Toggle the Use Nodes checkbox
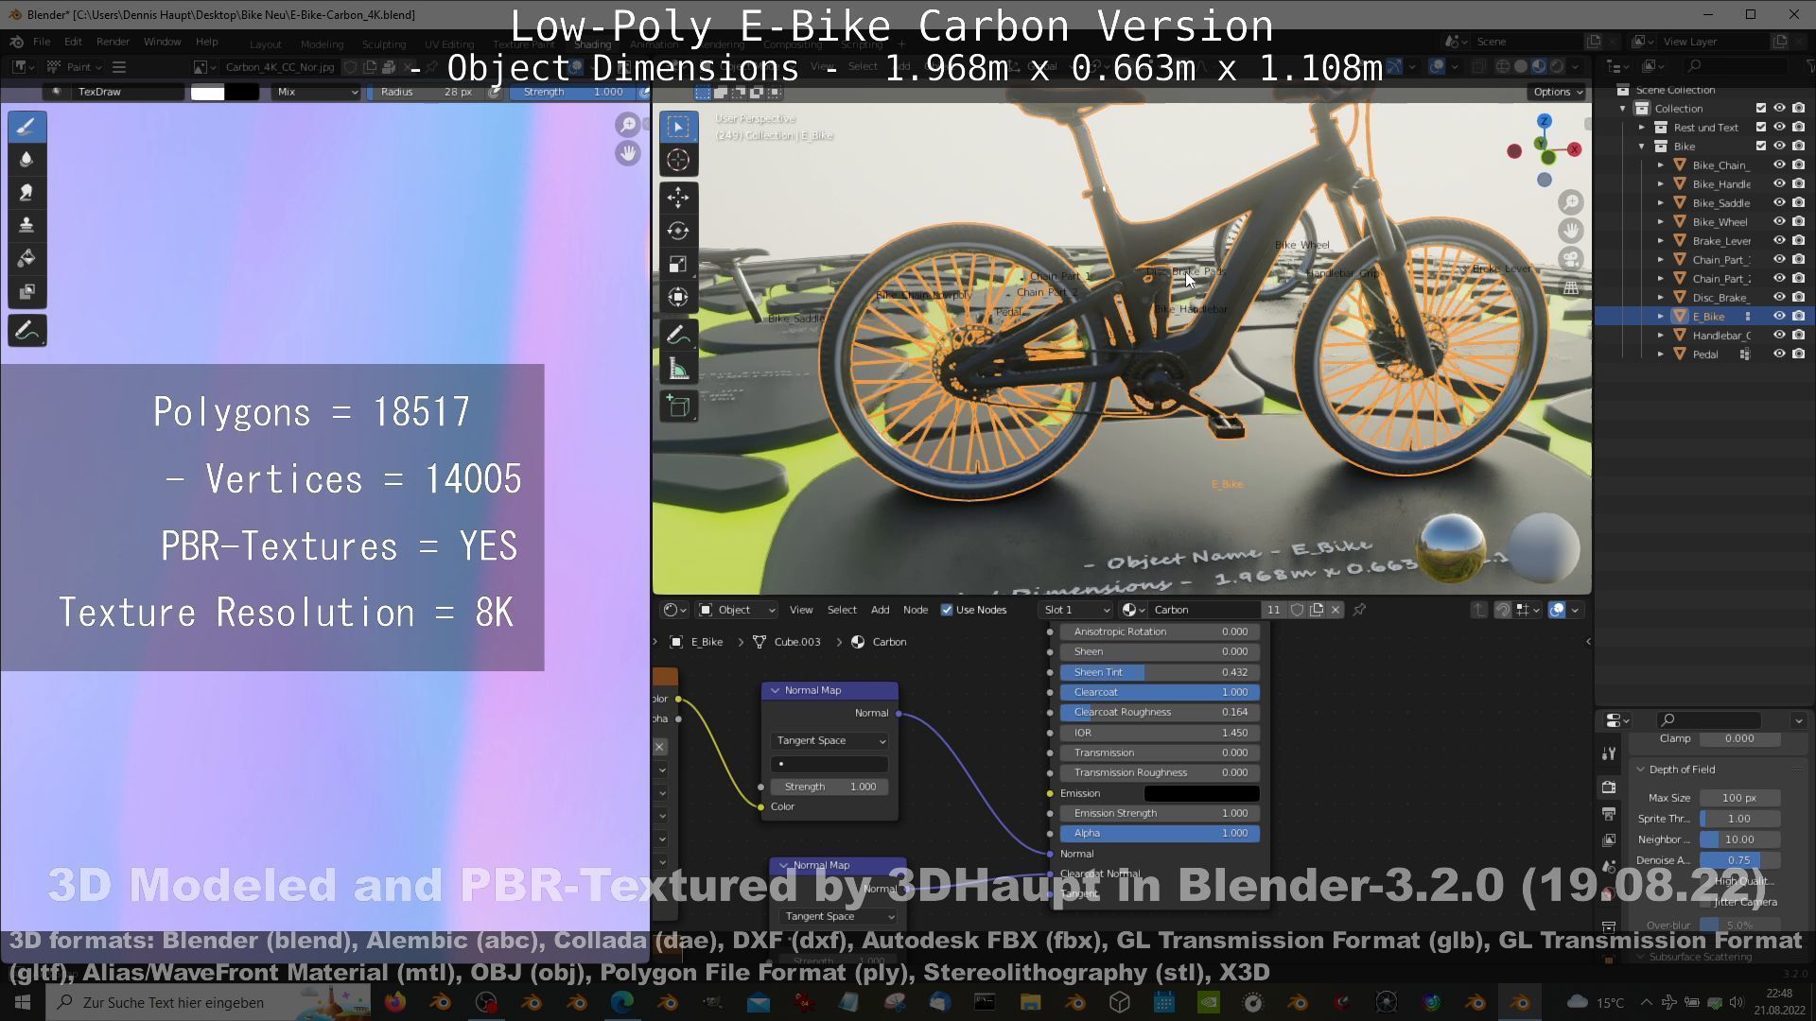1816x1021 pixels. tap(947, 610)
